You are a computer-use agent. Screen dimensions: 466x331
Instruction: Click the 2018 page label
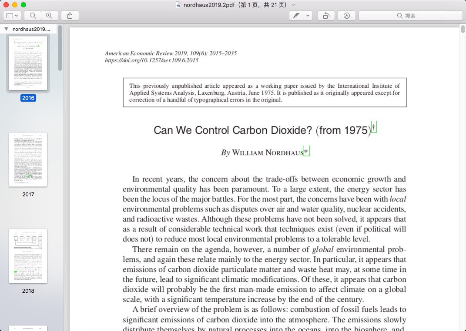tap(28, 291)
